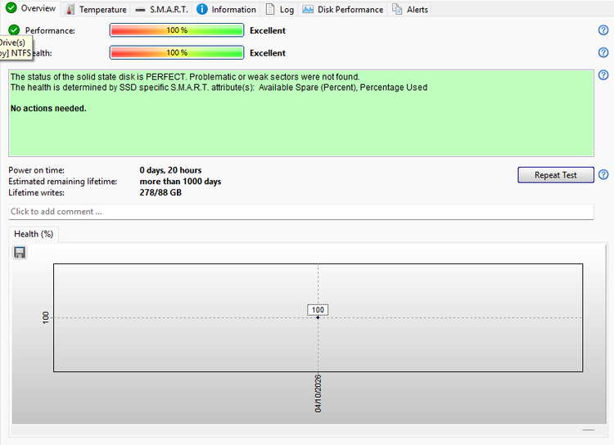
Task: Click the blue info icon on Information tab
Action: [x=201, y=9]
